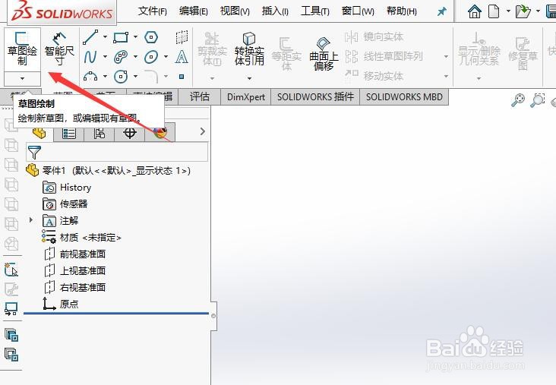This screenshot has height=385, width=556.
Task: Open the 窗口(W) menu
Action: [358, 11]
